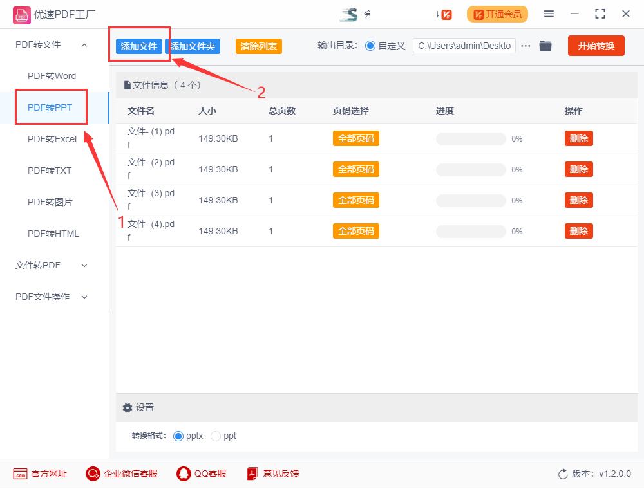644x489 pixels.
Task: Open the output folder icon
Action: [x=545, y=46]
